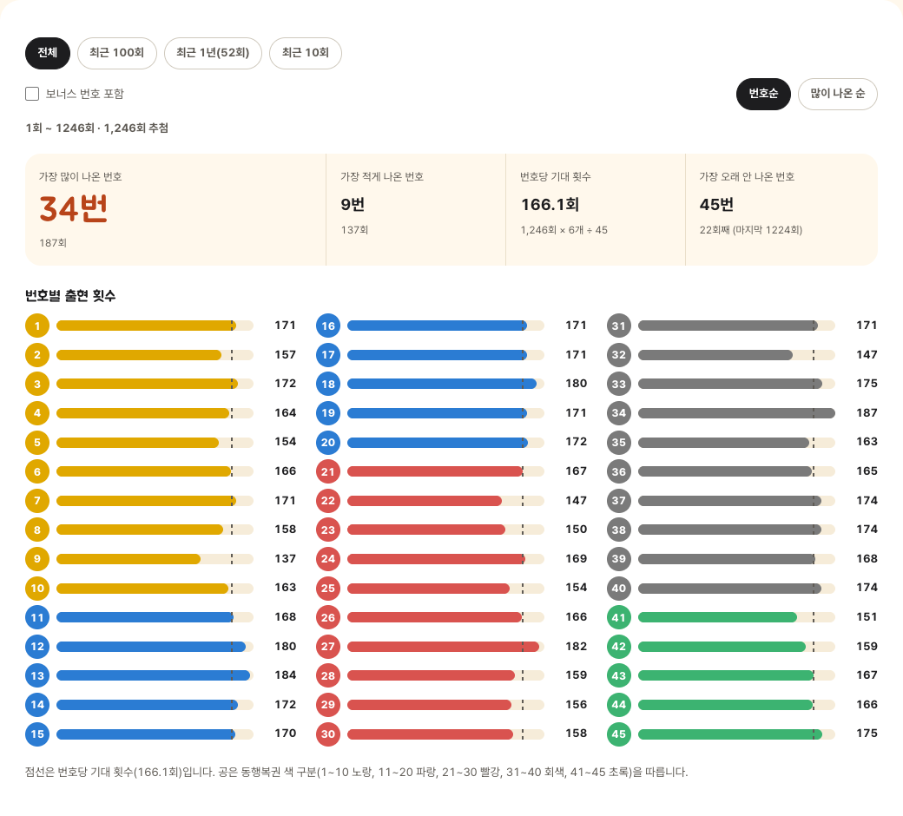Viewport: 903px width, 816px height.
Task: Click the red number 30 ball
Action: [x=328, y=734]
